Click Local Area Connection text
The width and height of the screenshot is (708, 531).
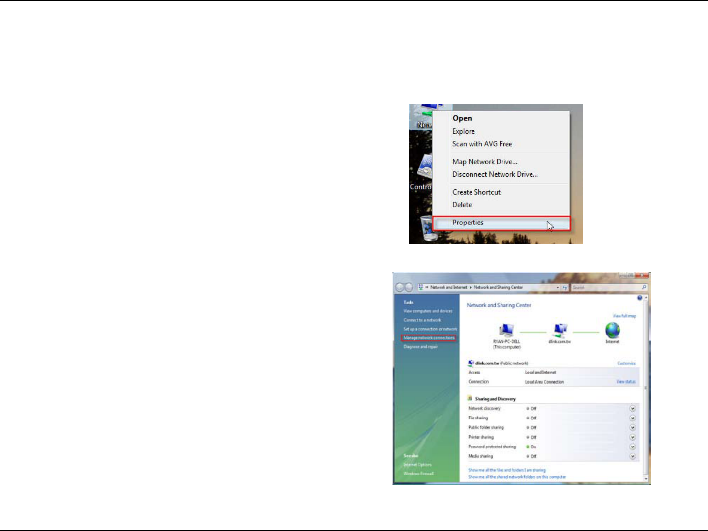[544, 382]
